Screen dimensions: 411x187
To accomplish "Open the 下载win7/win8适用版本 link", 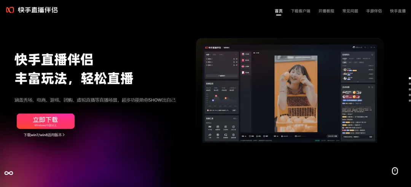I will [44, 135].
